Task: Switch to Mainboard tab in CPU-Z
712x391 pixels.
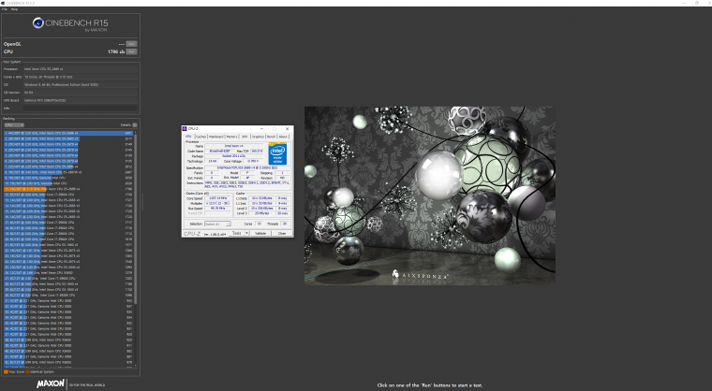Action: 216,137
